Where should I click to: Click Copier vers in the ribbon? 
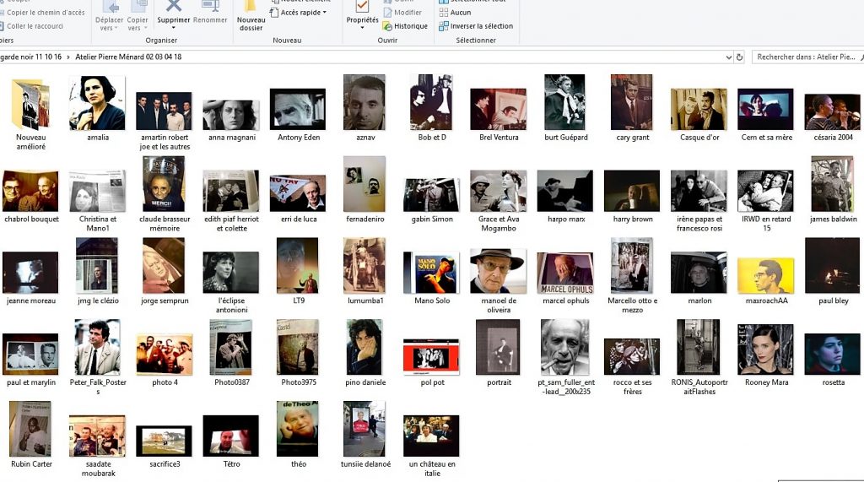click(x=138, y=19)
